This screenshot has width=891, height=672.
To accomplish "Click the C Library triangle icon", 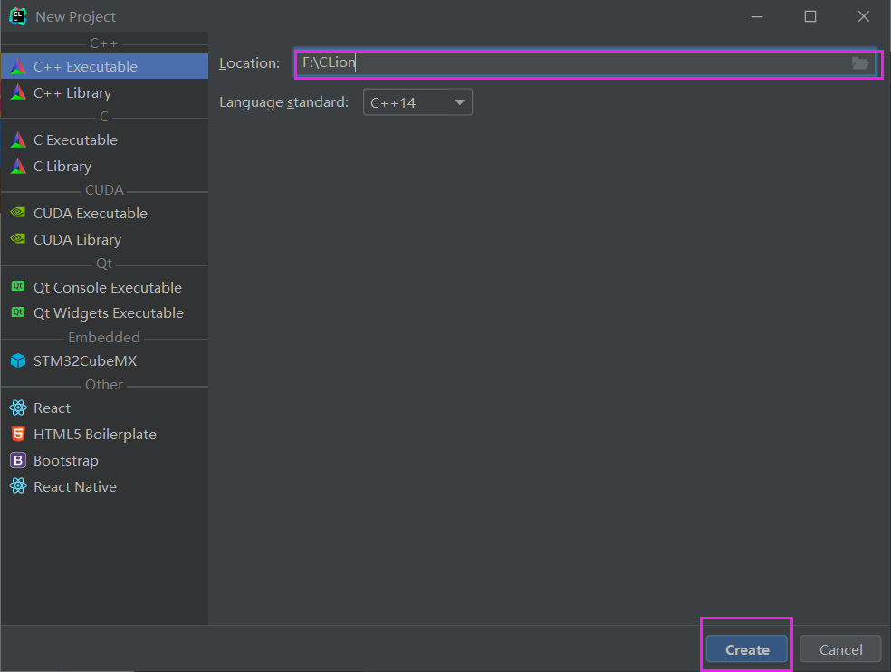I will pyautogui.click(x=18, y=166).
